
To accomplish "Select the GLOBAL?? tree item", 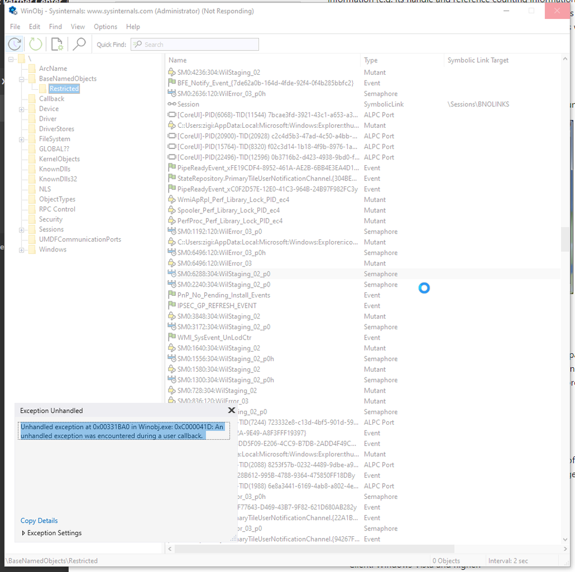I will (x=54, y=149).
